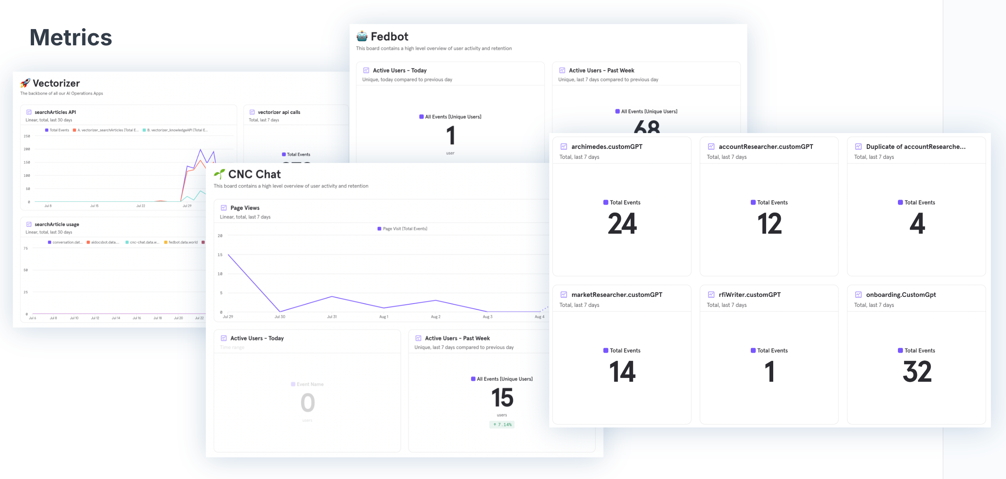
Task: Click Page Visit legend color swatch
Action: tap(379, 229)
